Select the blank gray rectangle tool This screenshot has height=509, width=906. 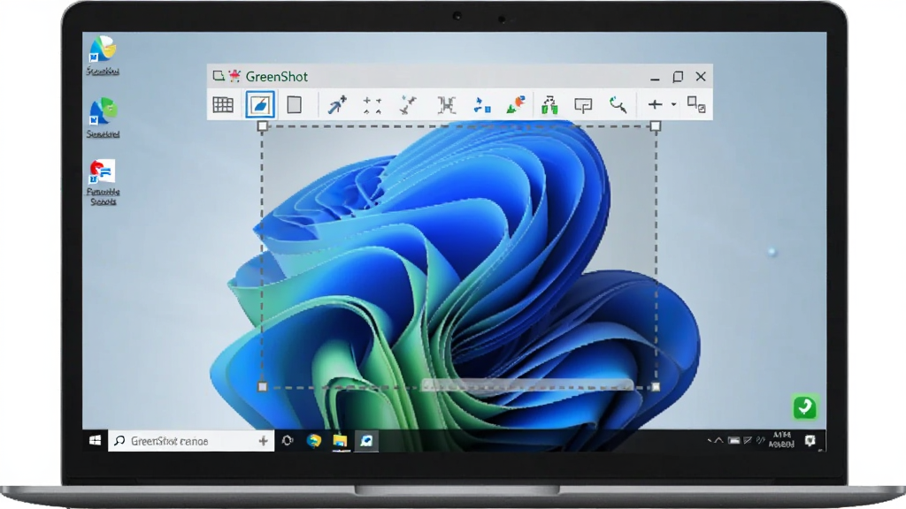click(294, 104)
